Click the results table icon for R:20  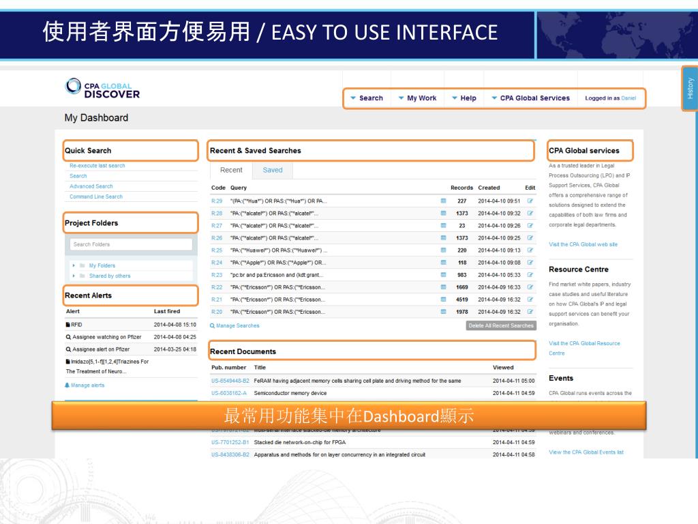pyautogui.click(x=443, y=312)
